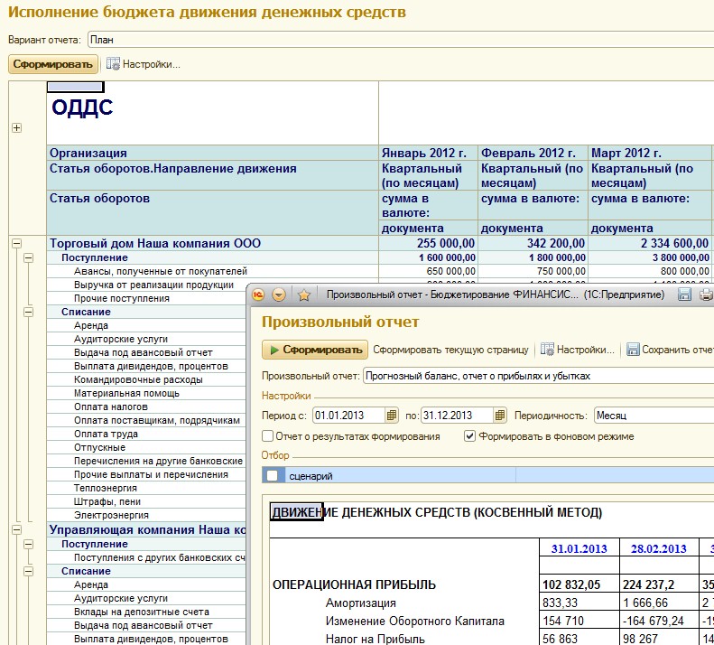Tick the сценарий filter checkbox
The image size is (714, 645).
click(x=273, y=475)
